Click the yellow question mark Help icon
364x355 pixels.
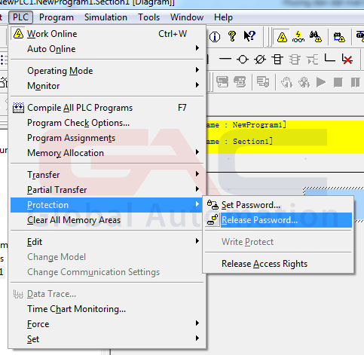(x=232, y=37)
